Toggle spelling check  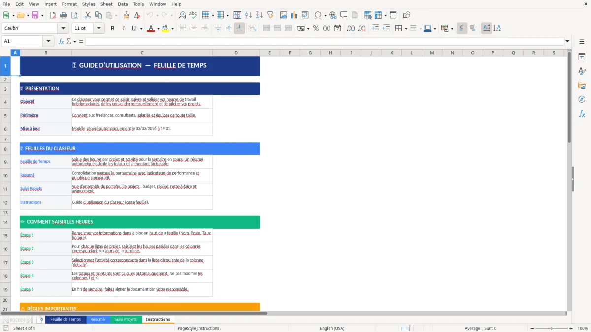(193, 15)
